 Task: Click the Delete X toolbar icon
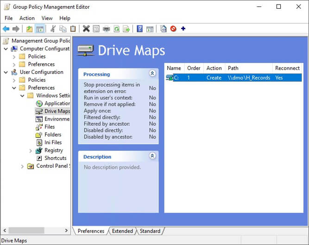86,29
